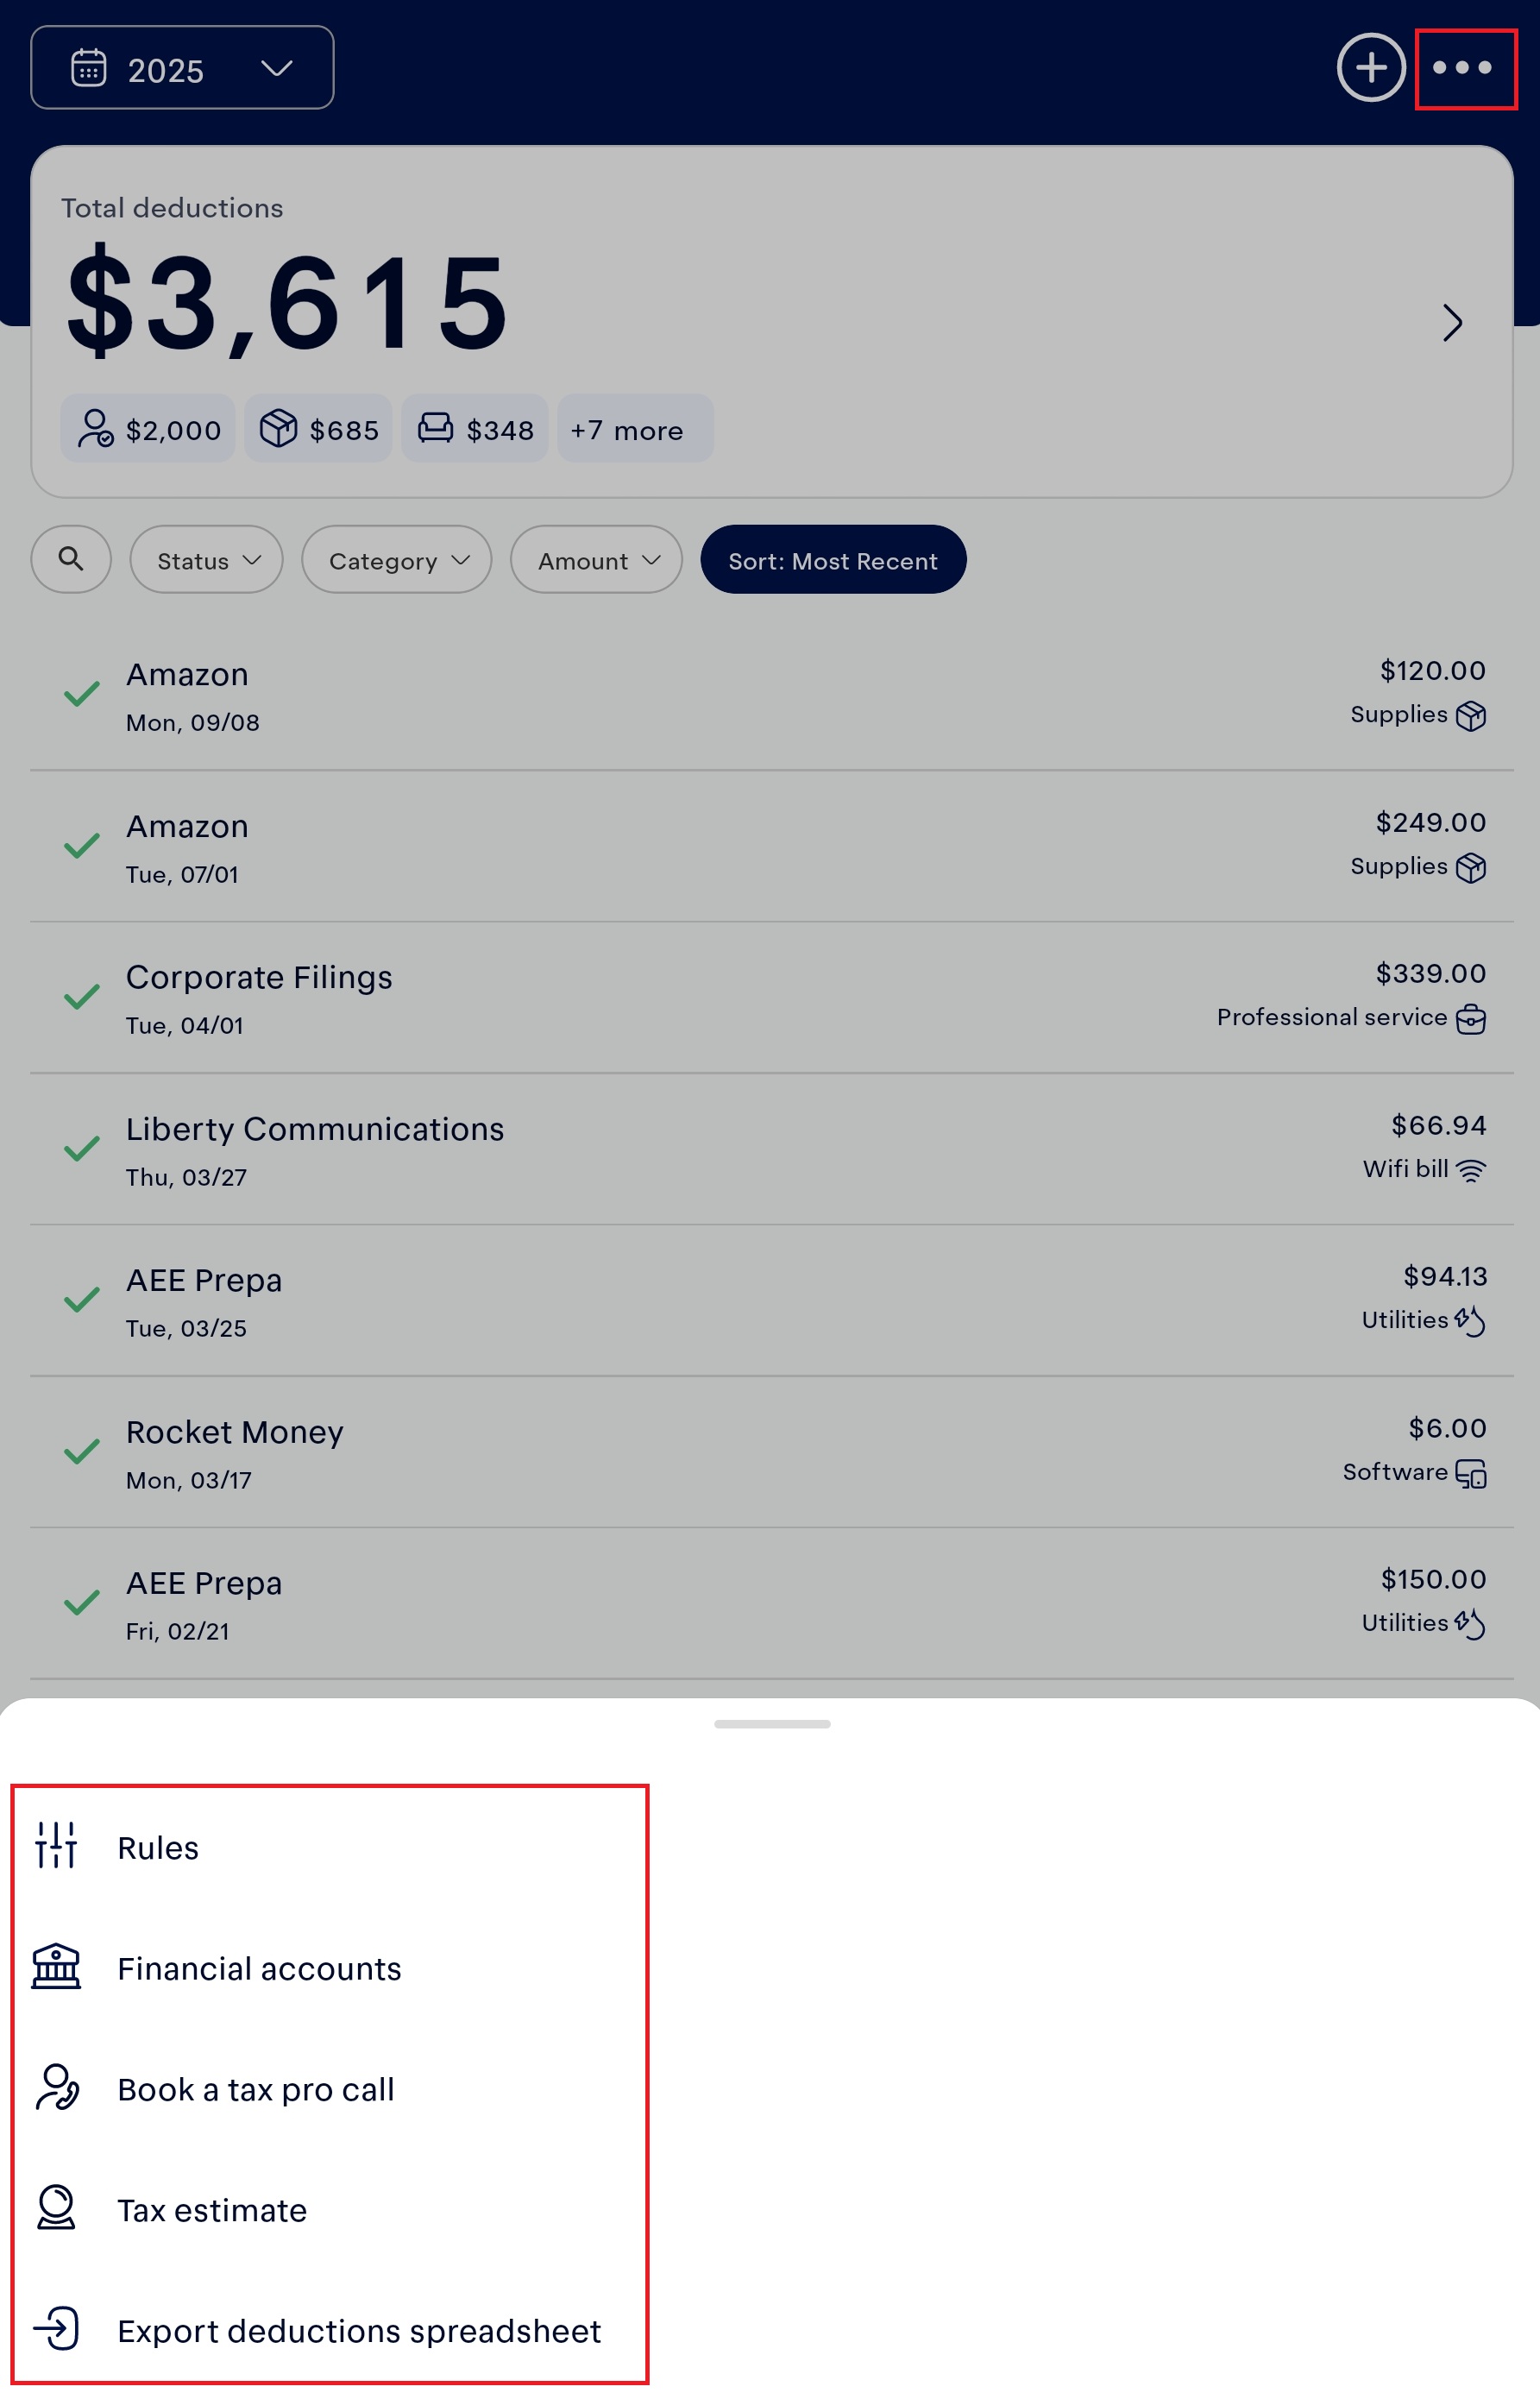Click the plus icon to add deduction
This screenshot has width=1540, height=2399.
[1370, 68]
